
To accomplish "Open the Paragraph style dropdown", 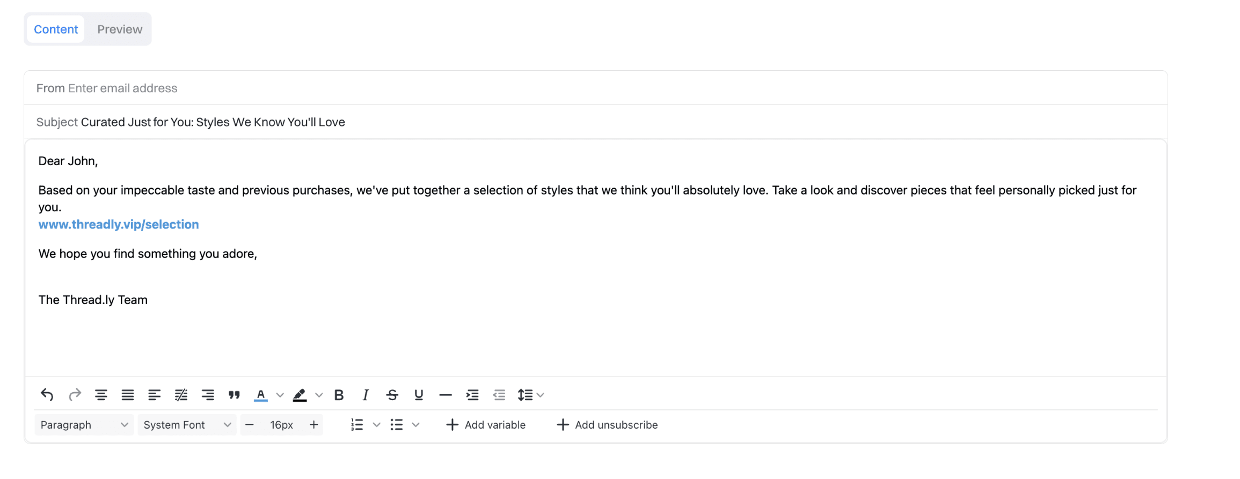I will [83, 424].
